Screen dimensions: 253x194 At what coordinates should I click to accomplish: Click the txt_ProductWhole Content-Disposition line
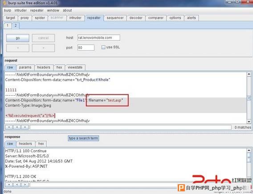tap(57, 80)
